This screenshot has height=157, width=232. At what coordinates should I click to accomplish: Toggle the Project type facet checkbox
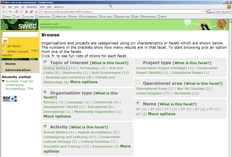click(x=138, y=62)
